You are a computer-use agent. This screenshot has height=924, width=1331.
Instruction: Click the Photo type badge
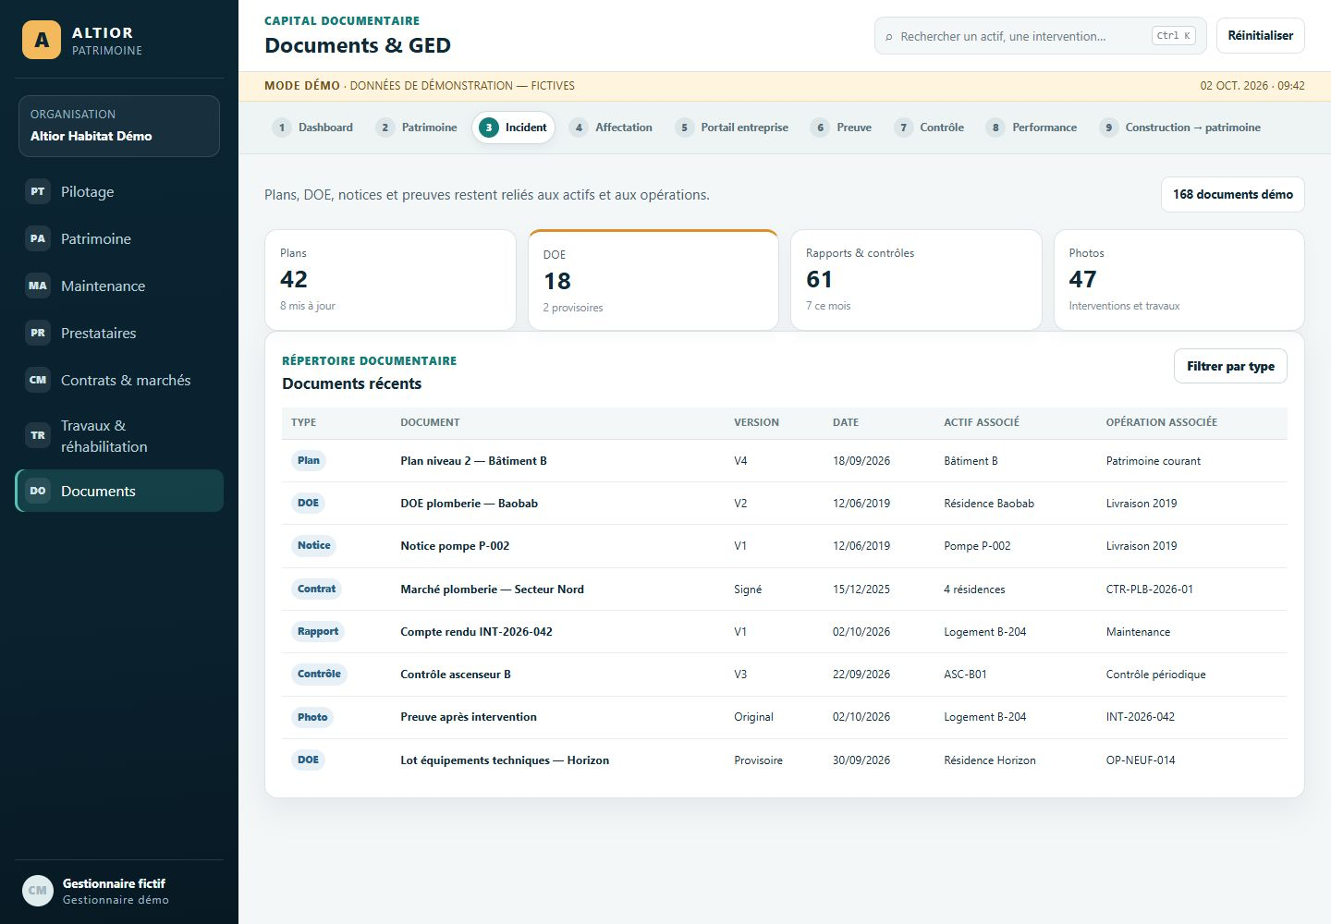tap(312, 717)
